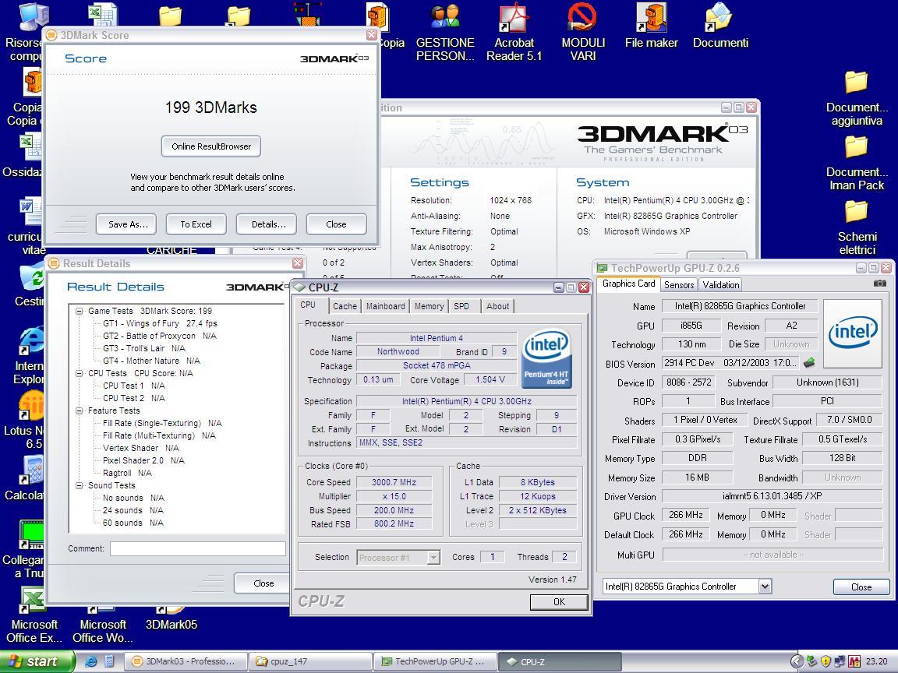Image resolution: width=898 pixels, height=673 pixels.
Task: Select the 60 sounds tree row
Action: point(133,523)
